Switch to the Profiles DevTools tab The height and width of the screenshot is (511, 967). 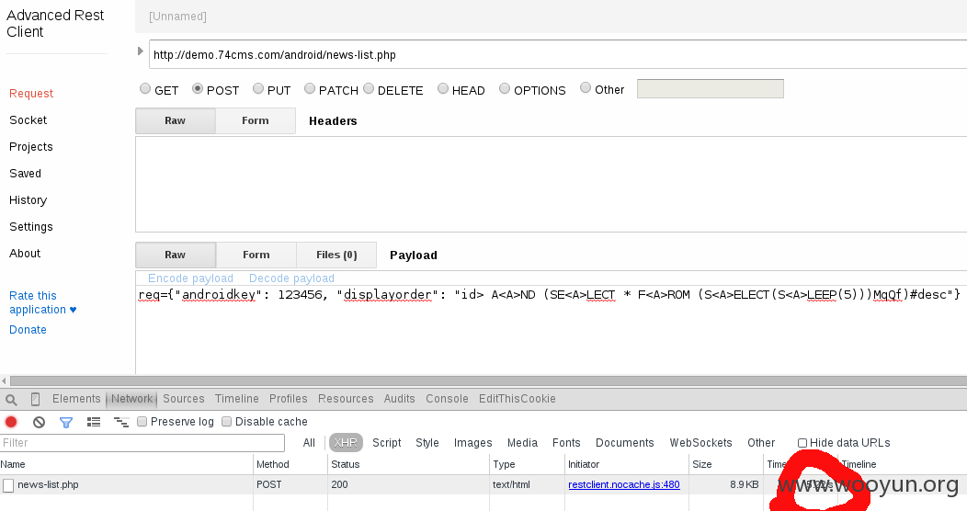tap(288, 399)
